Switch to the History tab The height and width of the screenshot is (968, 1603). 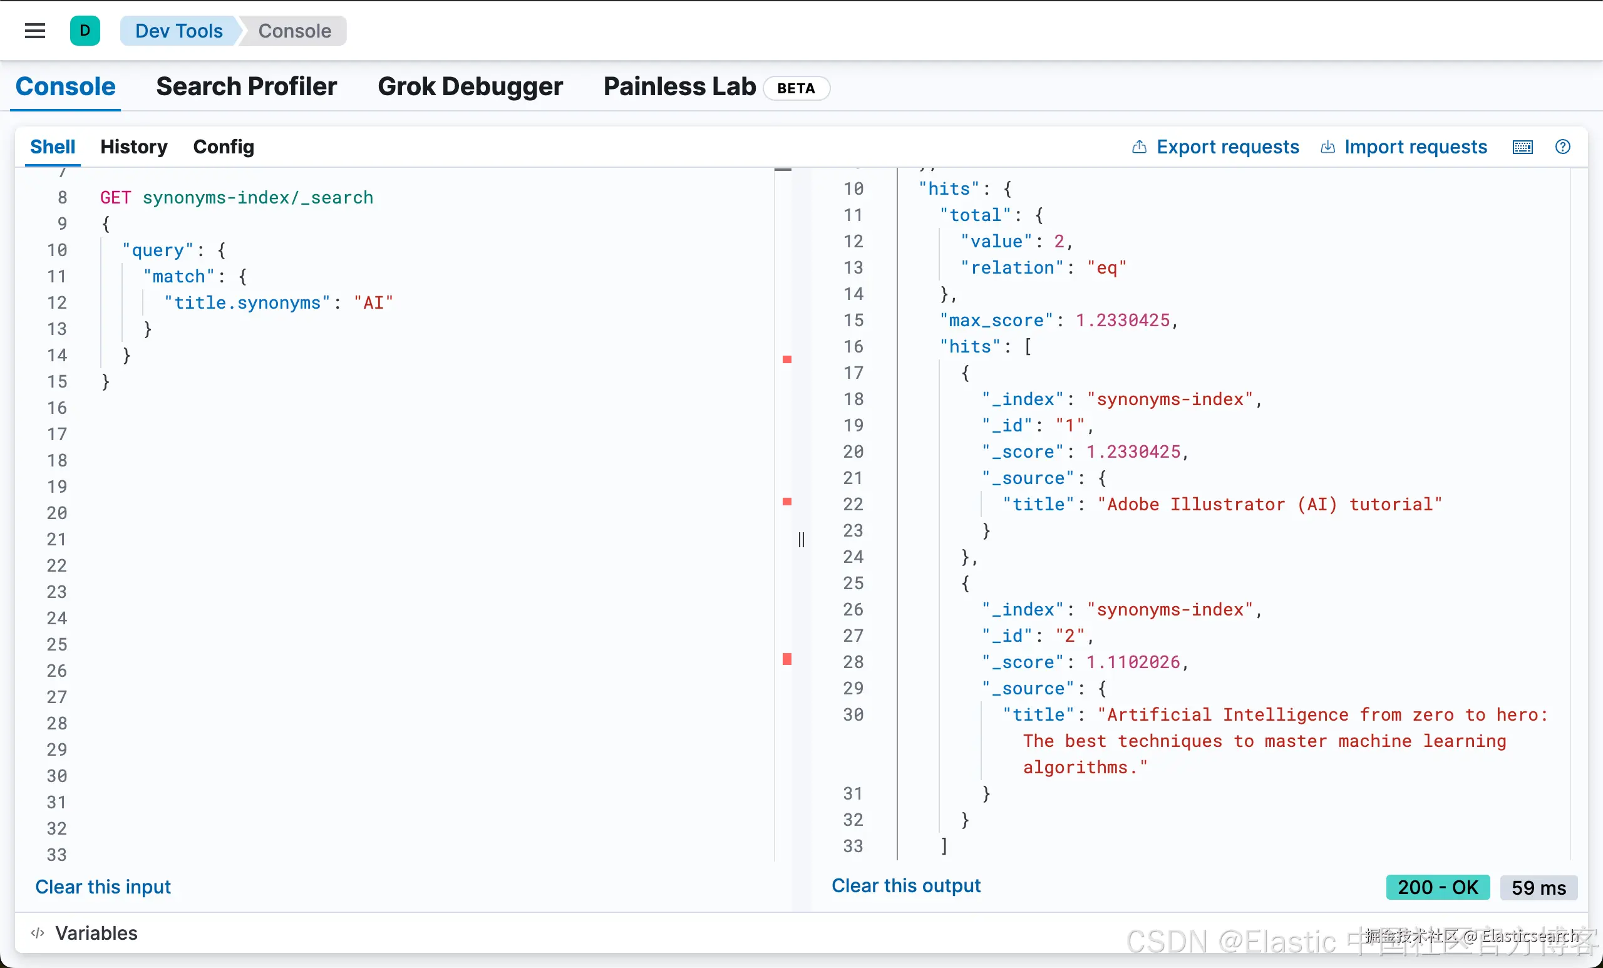click(x=133, y=147)
